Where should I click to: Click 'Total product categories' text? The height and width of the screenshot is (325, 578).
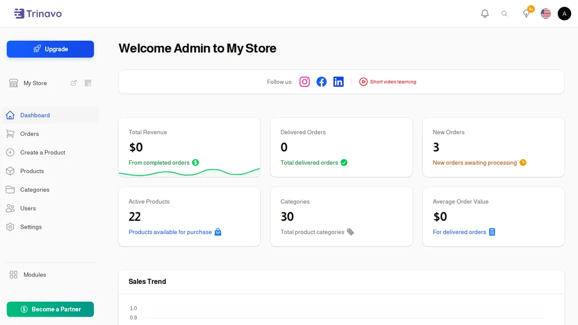[x=312, y=232]
